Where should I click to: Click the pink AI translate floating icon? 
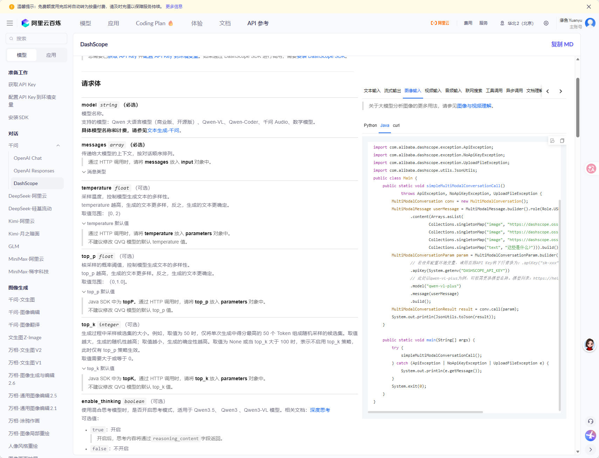click(x=591, y=169)
